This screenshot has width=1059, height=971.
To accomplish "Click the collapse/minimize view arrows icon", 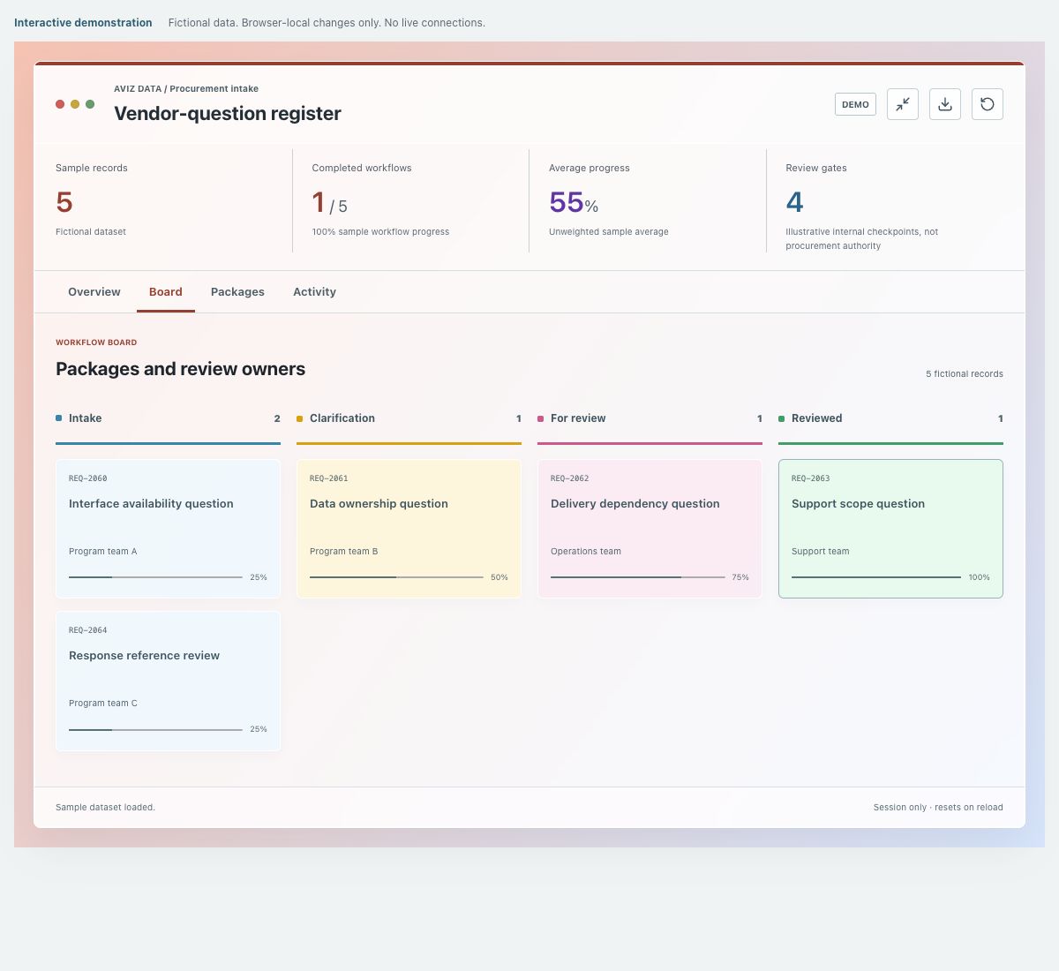I will [903, 104].
